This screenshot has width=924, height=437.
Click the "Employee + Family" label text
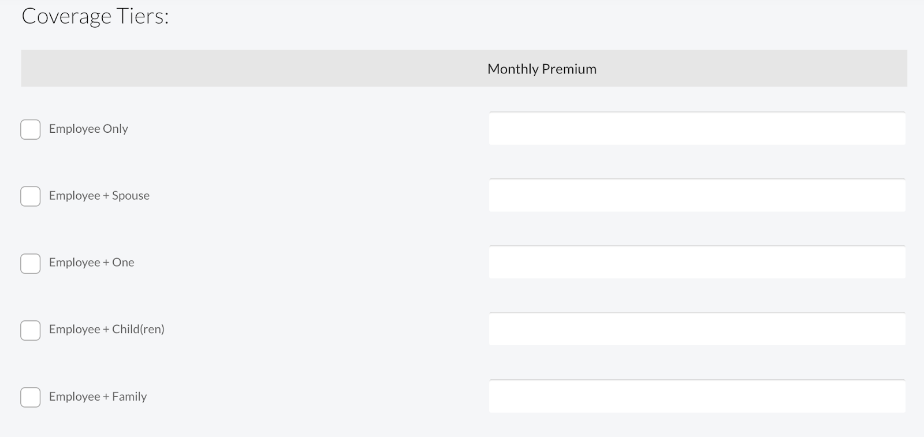[x=98, y=397]
